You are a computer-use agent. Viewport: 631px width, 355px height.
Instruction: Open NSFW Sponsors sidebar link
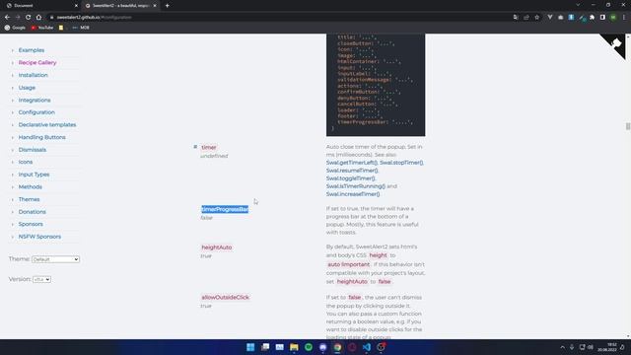click(x=39, y=237)
